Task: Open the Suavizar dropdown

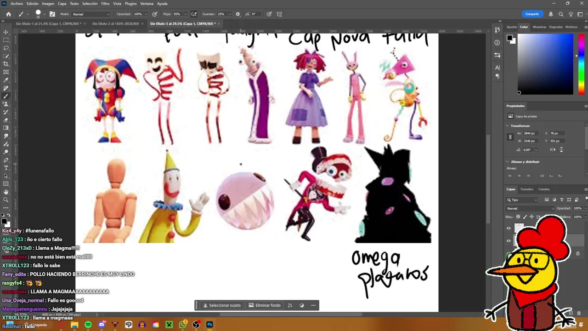Action: [231, 14]
